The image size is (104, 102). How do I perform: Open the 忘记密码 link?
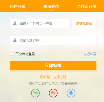coord(90,54)
